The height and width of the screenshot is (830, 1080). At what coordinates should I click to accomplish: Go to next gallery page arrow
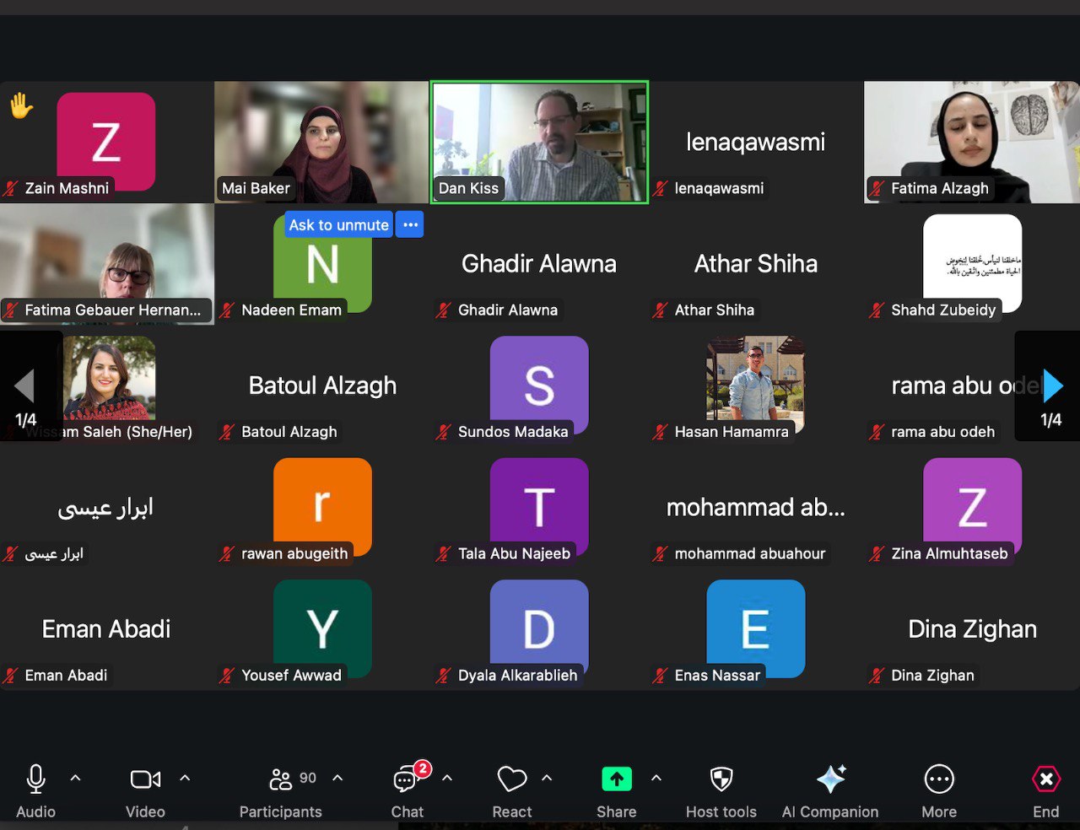pyautogui.click(x=1051, y=386)
